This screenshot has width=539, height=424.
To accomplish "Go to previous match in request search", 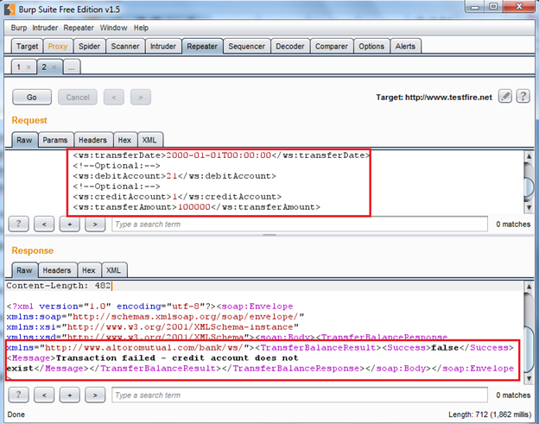I will coord(48,225).
